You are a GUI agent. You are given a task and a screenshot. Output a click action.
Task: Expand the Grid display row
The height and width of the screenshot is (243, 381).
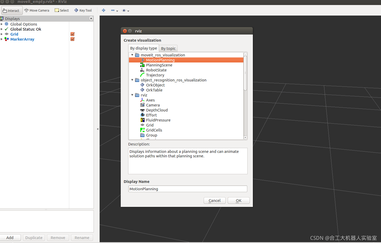[2, 34]
